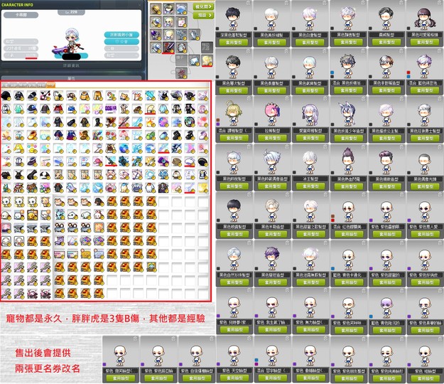Click the cyan 我的小屋 button
The image size is (444, 384).
(121, 35)
